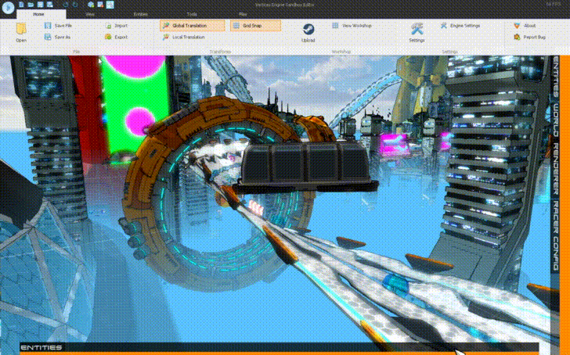
Task: Click the Export icon in File group
Action: [108, 37]
